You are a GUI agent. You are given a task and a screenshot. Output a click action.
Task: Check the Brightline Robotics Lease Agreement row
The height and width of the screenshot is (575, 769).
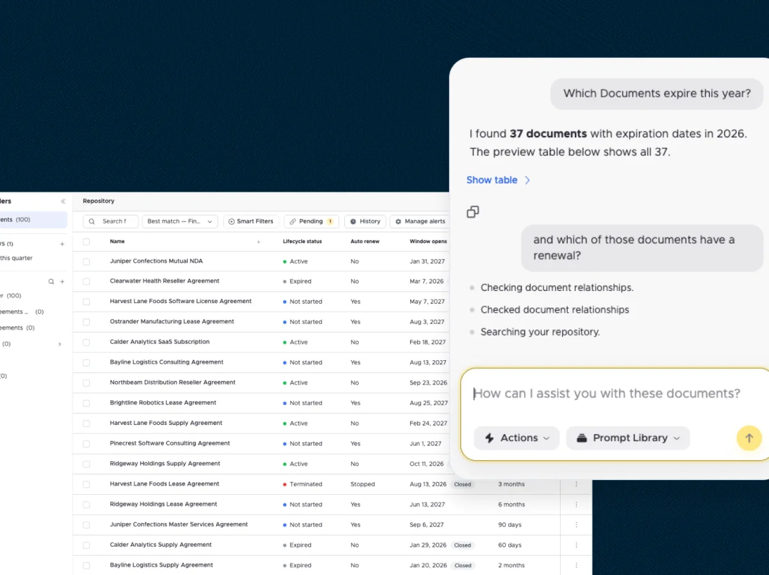[87, 403]
